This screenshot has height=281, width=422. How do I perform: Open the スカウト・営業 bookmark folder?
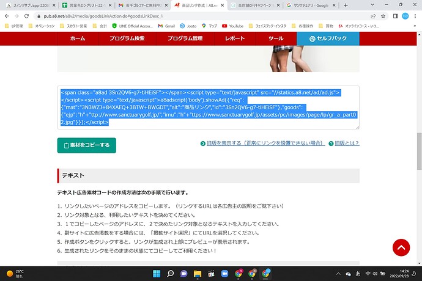[73, 26]
